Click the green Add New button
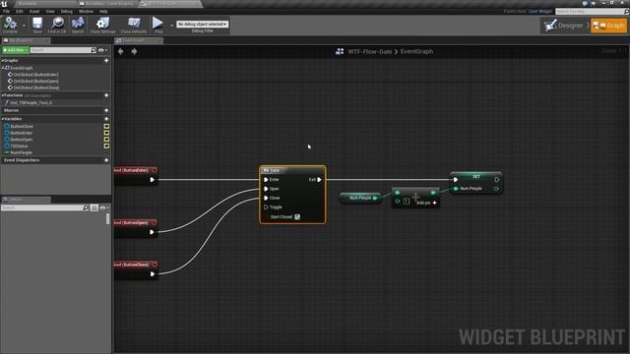This screenshot has height=354, width=630. click(x=15, y=50)
